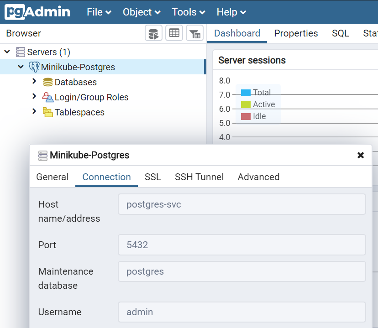
Task: Click the Databases cylinder icon
Action: [x=48, y=82]
